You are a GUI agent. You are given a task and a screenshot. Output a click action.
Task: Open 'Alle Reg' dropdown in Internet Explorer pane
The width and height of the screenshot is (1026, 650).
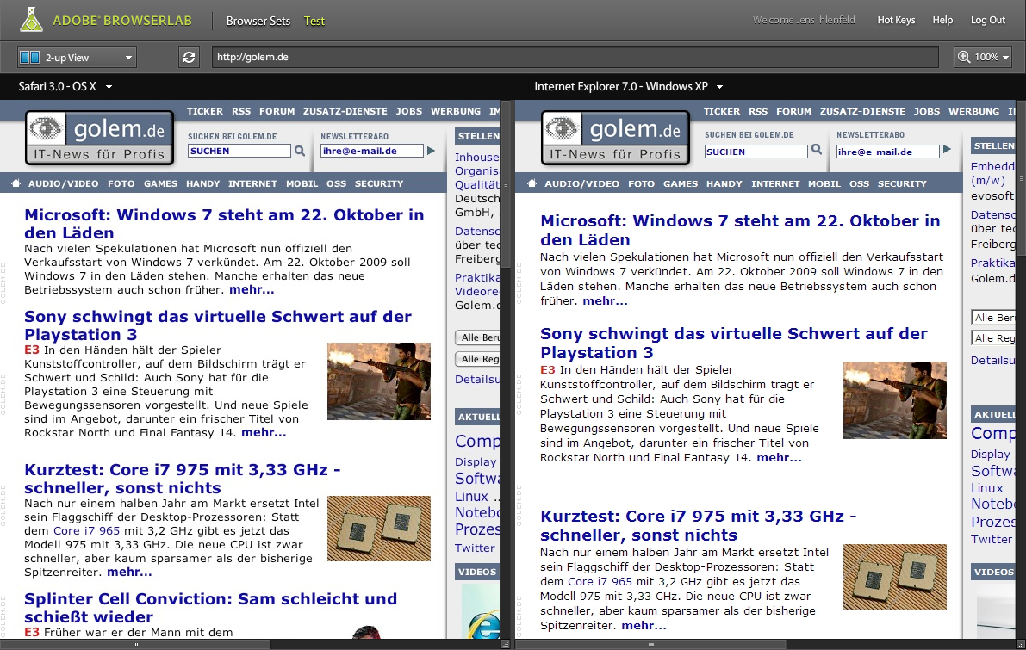(993, 338)
